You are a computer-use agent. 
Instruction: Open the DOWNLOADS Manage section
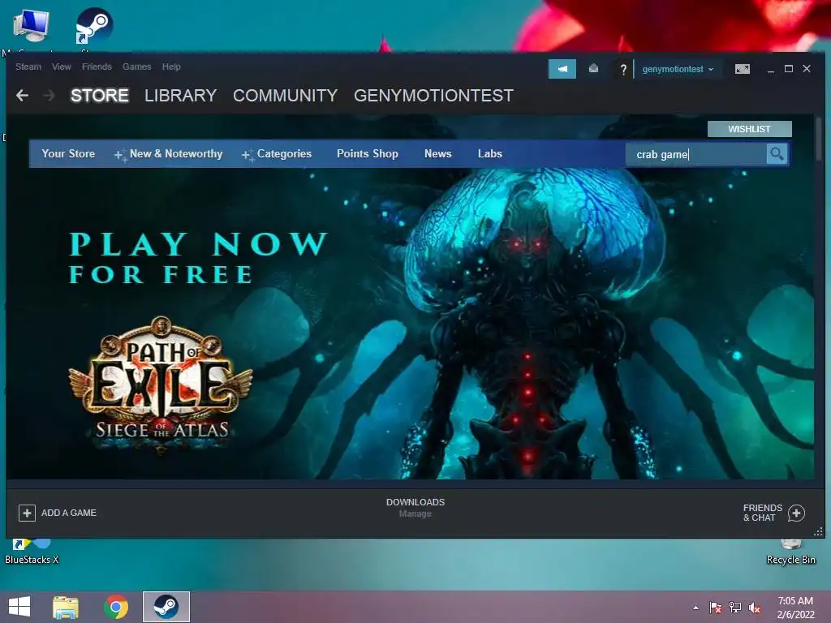click(x=415, y=508)
